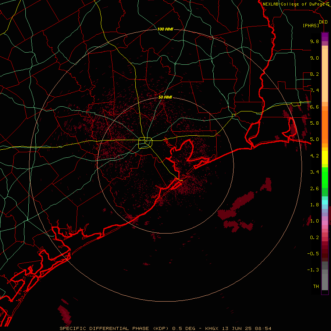Click the SPECIFIC DIFFERENTIAL PHASE (KDP) caption text
This screenshot has height=331, width=331.
pos(114,328)
